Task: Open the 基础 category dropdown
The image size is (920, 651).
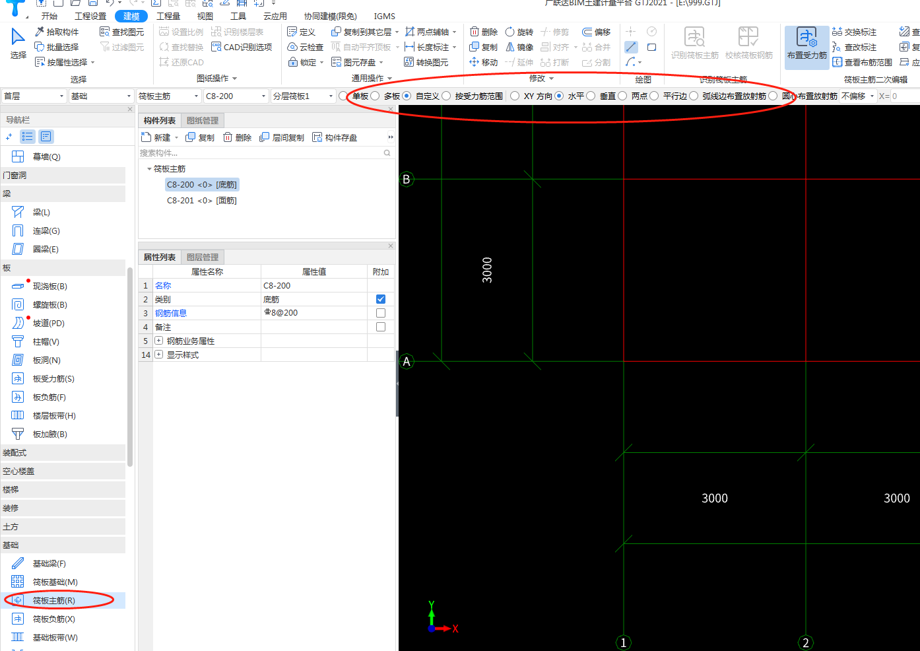Action: (101, 96)
